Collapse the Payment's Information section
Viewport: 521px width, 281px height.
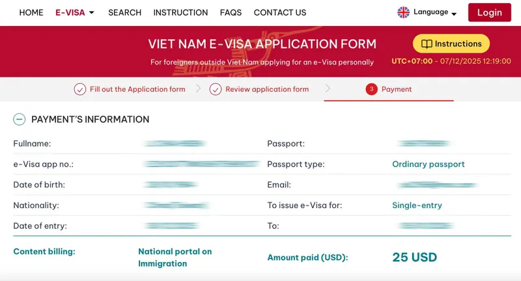coord(20,120)
